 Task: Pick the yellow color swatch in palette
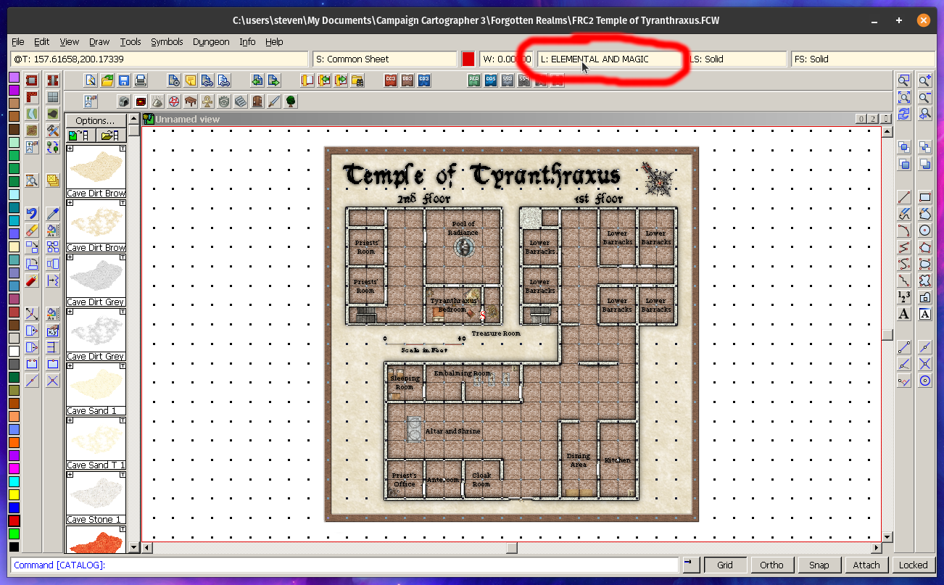14,494
